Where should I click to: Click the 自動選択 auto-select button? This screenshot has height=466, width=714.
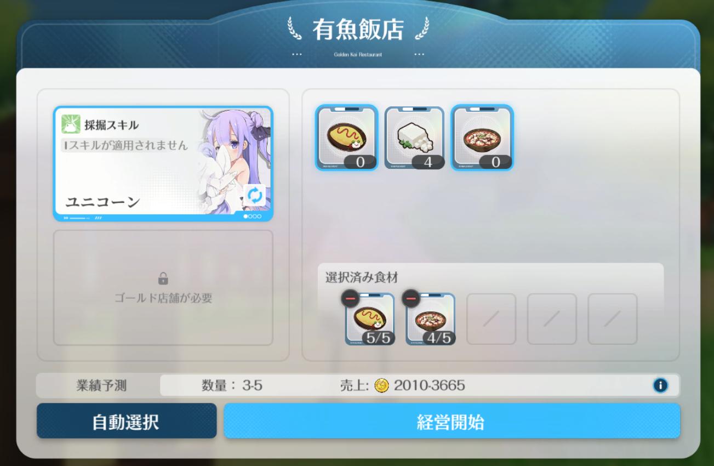click(x=127, y=421)
